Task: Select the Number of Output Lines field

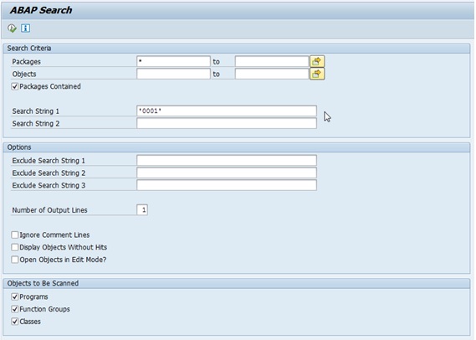Action: [142, 210]
